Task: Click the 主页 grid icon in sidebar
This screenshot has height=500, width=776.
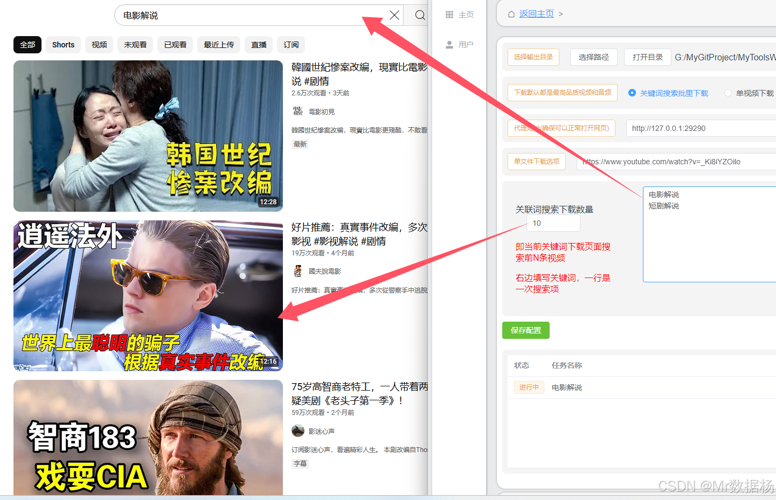Action: pyautogui.click(x=449, y=15)
